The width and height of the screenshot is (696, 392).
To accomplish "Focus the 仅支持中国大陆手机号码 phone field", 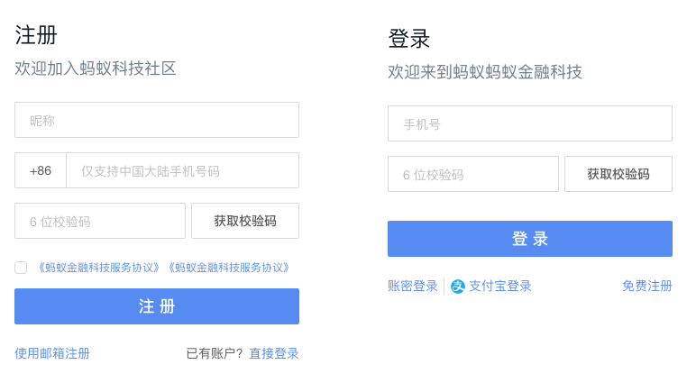I will [182, 170].
